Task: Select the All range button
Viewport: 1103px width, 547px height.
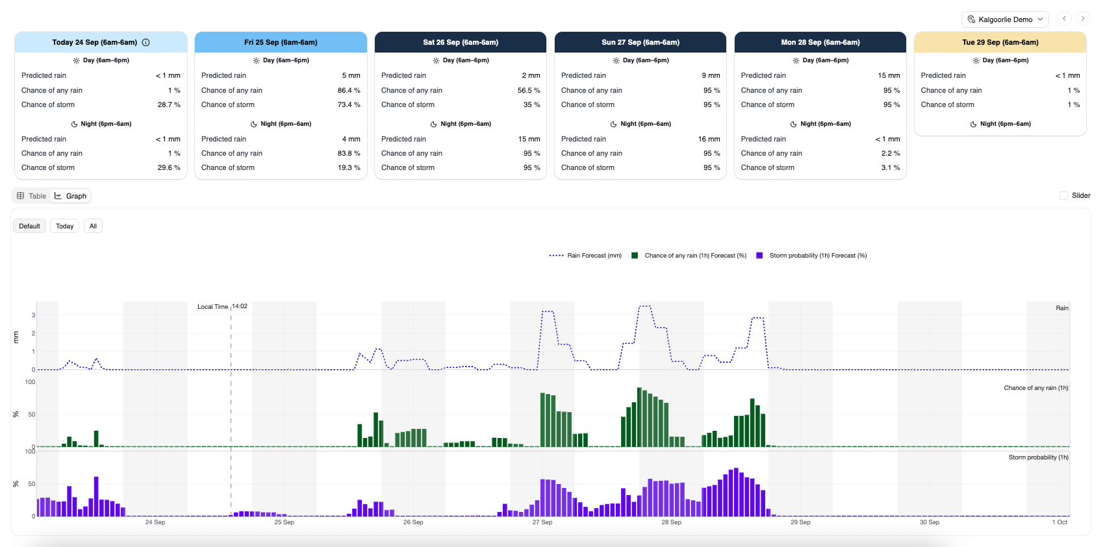Action: (93, 226)
